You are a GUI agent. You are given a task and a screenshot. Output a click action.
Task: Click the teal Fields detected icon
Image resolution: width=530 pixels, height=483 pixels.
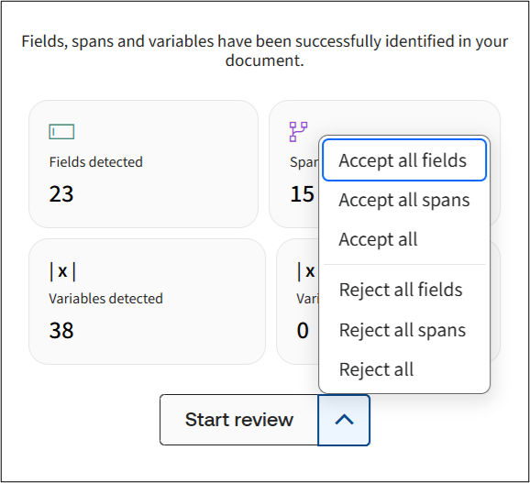tap(61, 132)
